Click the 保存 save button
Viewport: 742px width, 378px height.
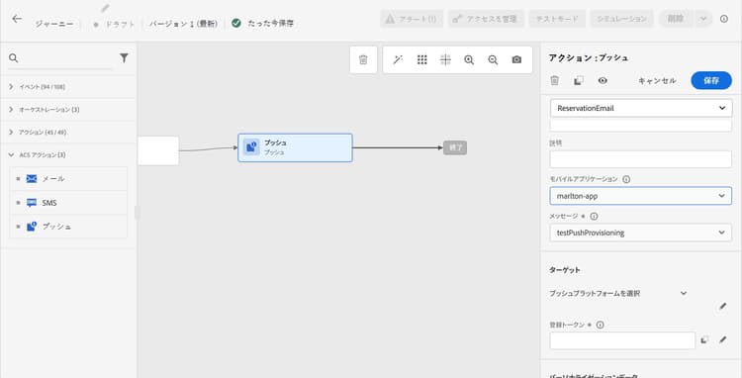tap(711, 80)
